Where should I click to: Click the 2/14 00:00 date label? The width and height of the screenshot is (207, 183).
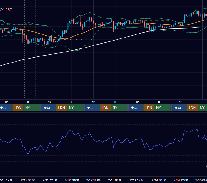[x=159, y=180]
